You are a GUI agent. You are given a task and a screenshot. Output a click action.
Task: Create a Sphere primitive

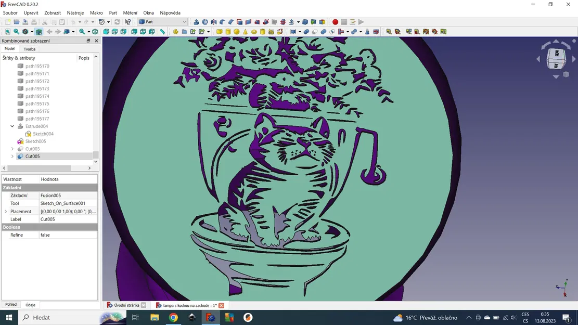(237, 32)
